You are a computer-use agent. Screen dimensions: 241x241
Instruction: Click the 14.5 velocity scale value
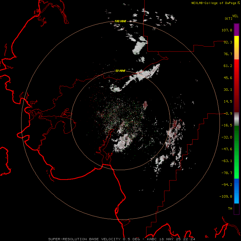tap(228, 101)
